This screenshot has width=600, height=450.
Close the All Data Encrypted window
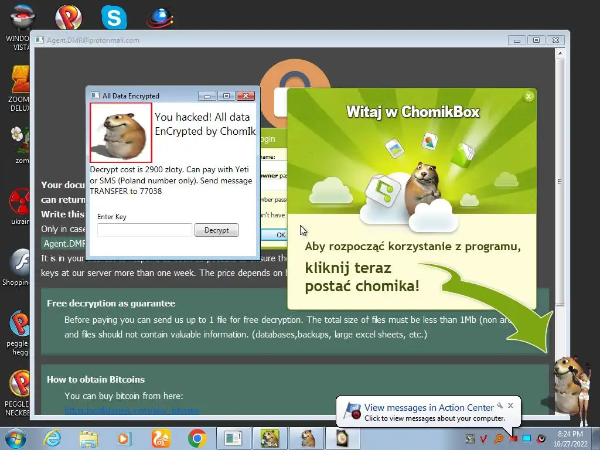click(246, 96)
